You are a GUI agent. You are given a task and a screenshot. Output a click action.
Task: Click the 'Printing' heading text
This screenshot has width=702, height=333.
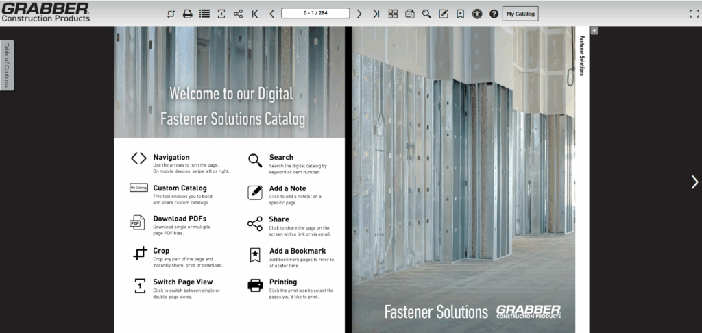click(283, 282)
